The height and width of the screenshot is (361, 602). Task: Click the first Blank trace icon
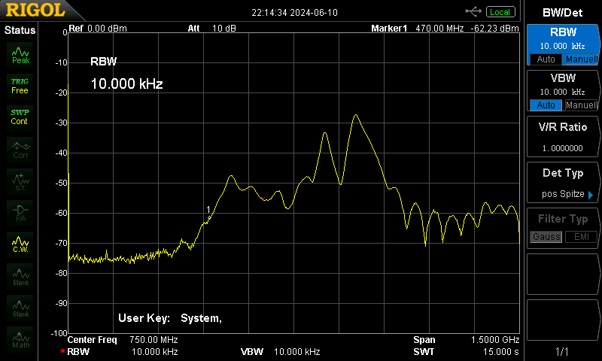tap(20, 277)
